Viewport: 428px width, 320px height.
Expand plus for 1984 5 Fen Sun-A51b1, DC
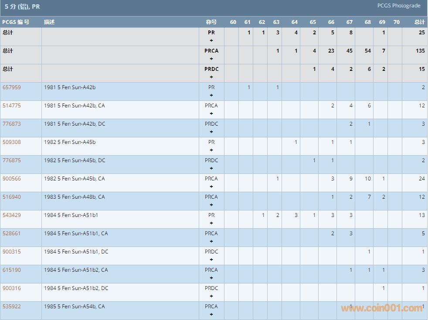tap(211, 260)
